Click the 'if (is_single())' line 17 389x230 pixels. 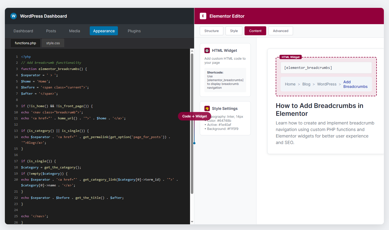[x=38, y=161]
